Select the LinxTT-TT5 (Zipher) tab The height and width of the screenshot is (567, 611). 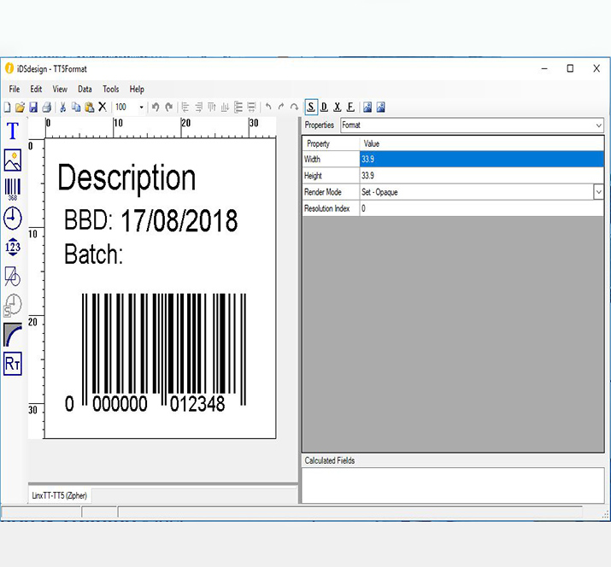point(60,496)
